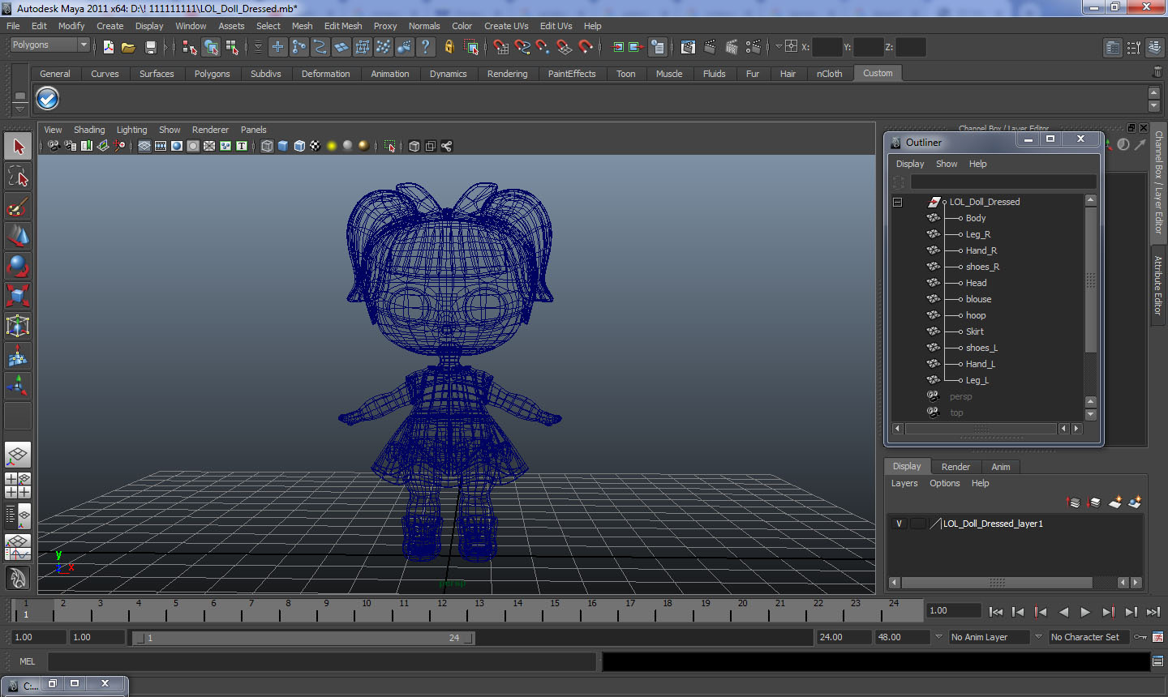The width and height of the screenshot is (1168, 697).
Task: Switch to the Rendering shelf tab
Action: (507, 74)
